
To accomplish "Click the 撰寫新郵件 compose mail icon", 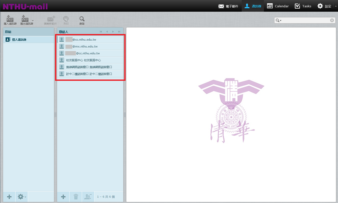I will tap(50, 20).
